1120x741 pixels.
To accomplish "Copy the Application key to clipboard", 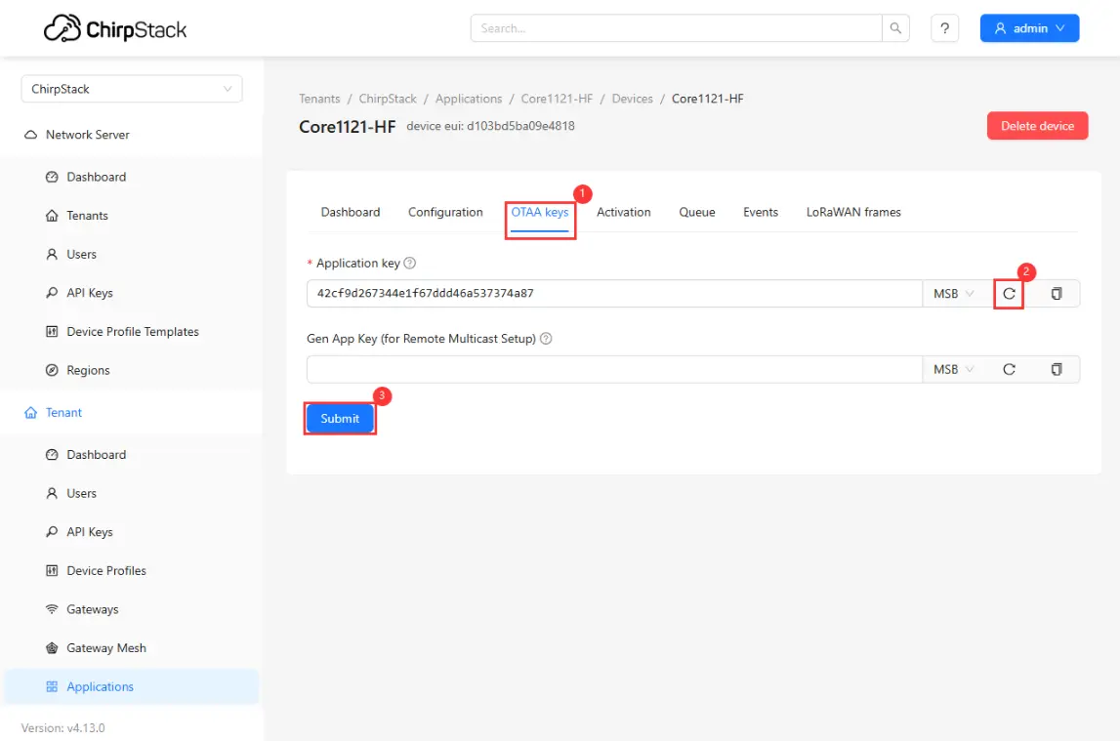I will (1056, 294).
